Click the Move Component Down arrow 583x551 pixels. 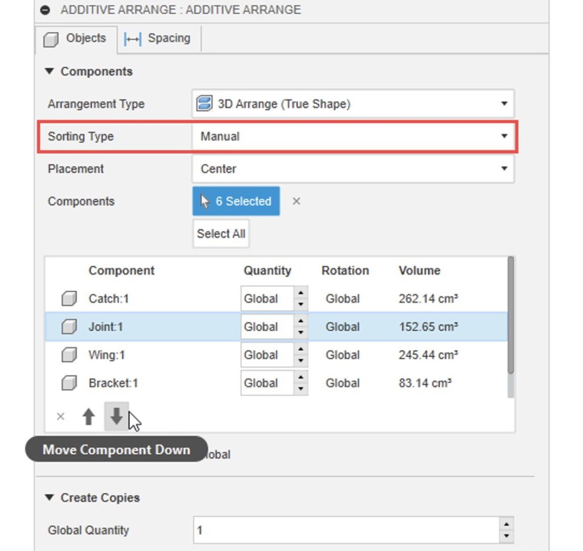click(x=117, y=417)
